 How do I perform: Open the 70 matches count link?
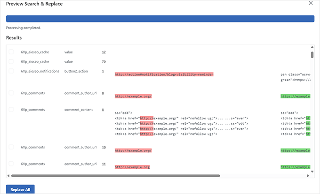point(104,61)
